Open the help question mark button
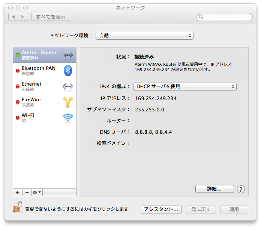This screenshot has height=228, width=261. click(x=241, y=190)
